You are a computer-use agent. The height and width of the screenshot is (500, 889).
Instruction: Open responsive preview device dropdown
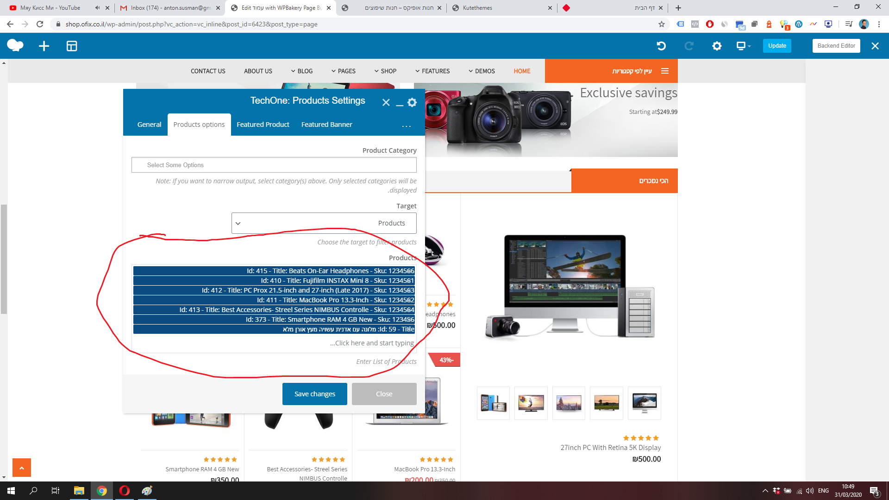point(744,46)
